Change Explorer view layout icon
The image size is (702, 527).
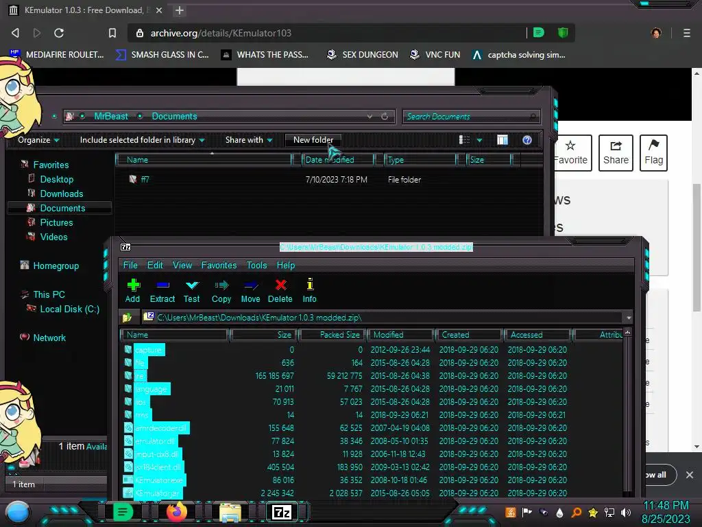pos(464,140)
